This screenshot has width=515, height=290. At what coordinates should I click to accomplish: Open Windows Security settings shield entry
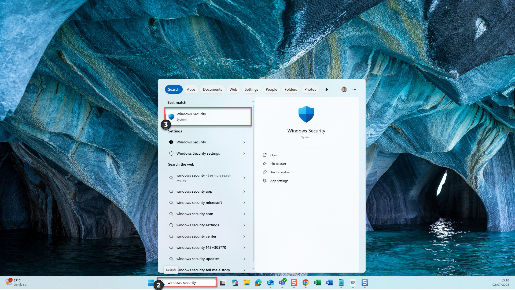click(171, 154)
